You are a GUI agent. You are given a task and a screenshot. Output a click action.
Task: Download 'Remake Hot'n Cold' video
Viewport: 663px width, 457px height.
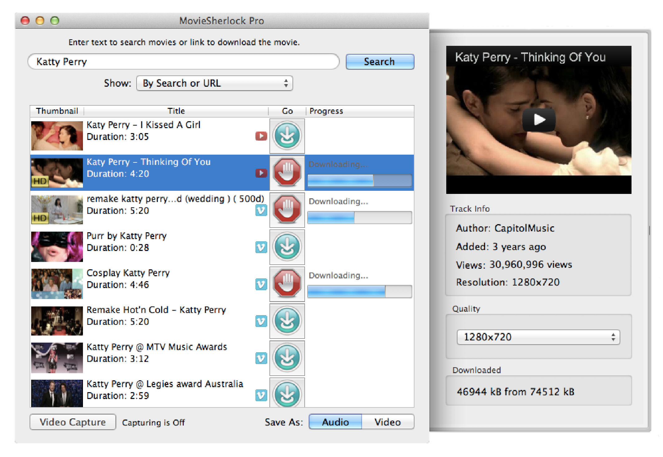point(287,321)
